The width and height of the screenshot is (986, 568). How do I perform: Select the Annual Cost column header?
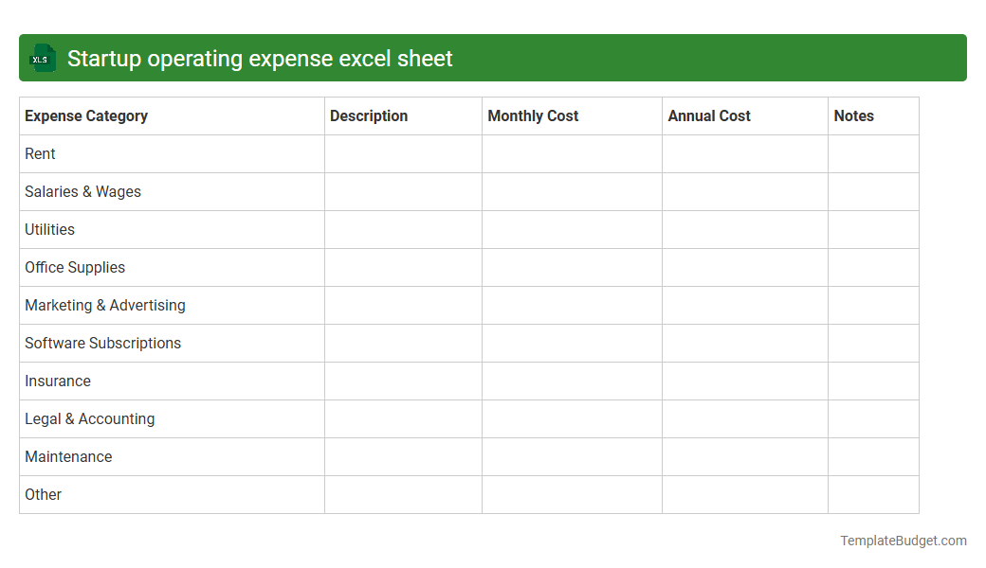(x=708, y=115)
